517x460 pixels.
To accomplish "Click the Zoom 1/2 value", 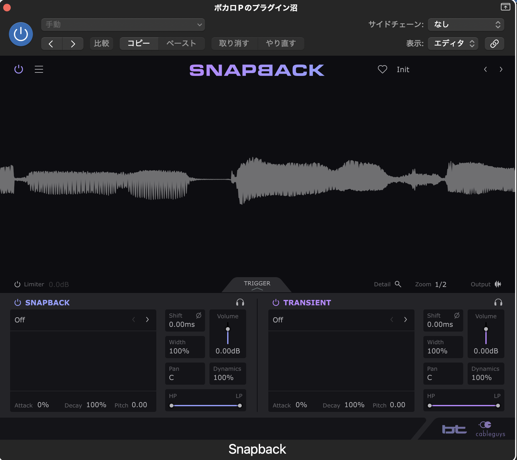I will [441, 284].
